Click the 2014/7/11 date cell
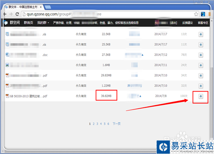Screen dimensions: 214x154 tap(161, 65)
